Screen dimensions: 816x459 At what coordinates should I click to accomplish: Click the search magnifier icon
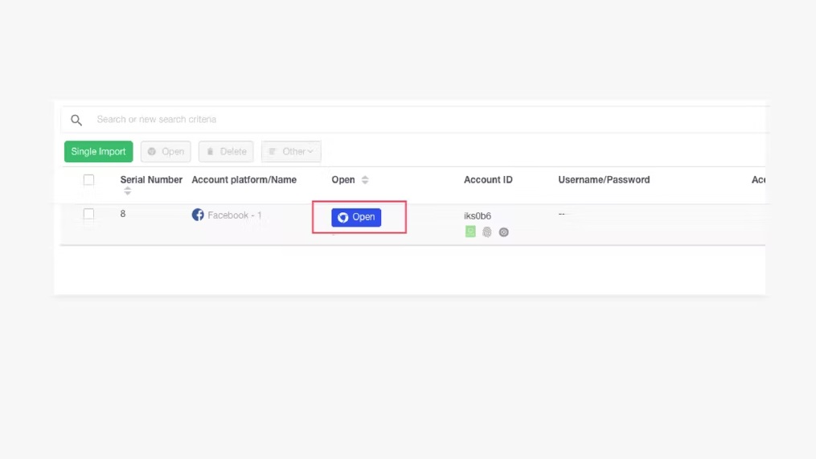[x=76, y=121]
